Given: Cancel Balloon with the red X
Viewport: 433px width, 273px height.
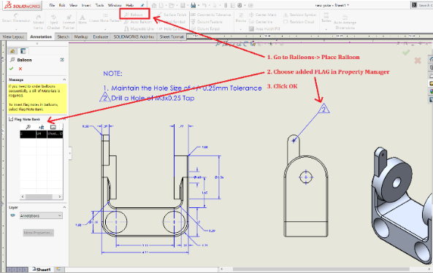Looking at the screenshot, I should click(20, 69).
